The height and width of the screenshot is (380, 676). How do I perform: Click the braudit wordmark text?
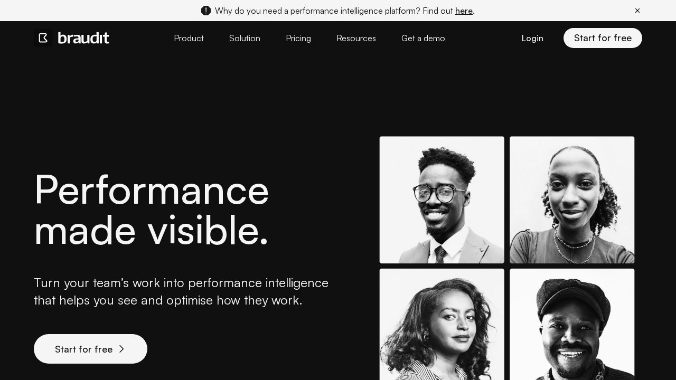point(83,38)
